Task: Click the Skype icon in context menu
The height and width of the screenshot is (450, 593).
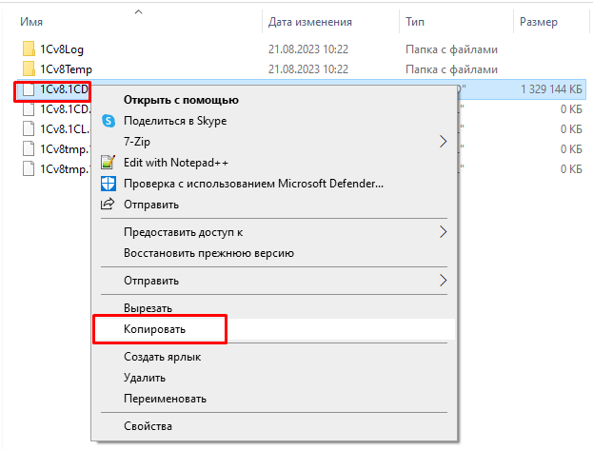Action: pyautogui.click(x=108, y=121)
